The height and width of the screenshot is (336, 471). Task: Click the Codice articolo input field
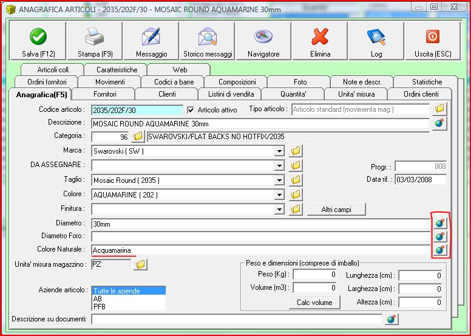137,110
